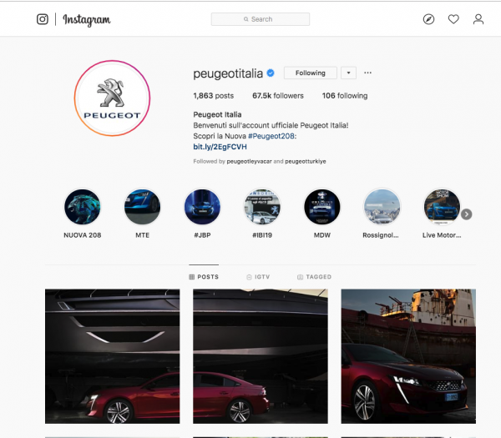Open the #IBI19 story highlight
This screenshot has width=501, height=438.
pos(262,207)
